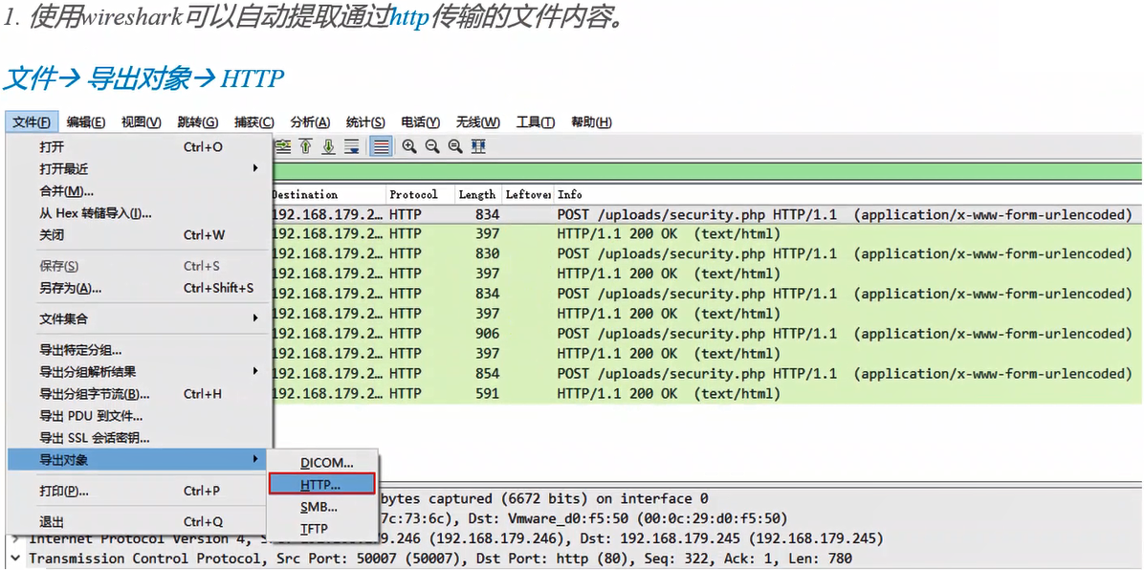Open the 视图(V) menu
The image size is (1144, 570).
pos(142,122)
